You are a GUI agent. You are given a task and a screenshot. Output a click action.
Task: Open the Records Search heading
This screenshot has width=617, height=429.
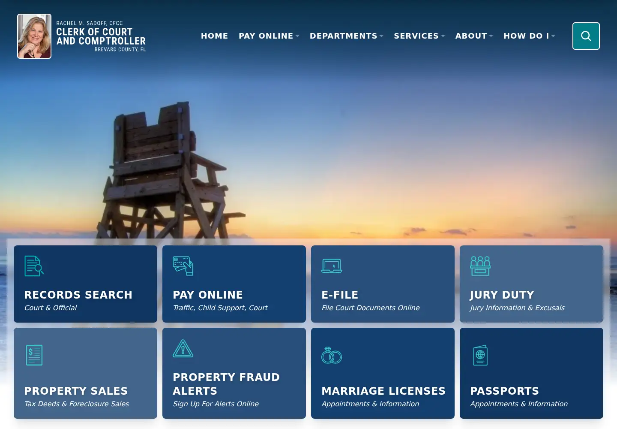pos(78,295)
